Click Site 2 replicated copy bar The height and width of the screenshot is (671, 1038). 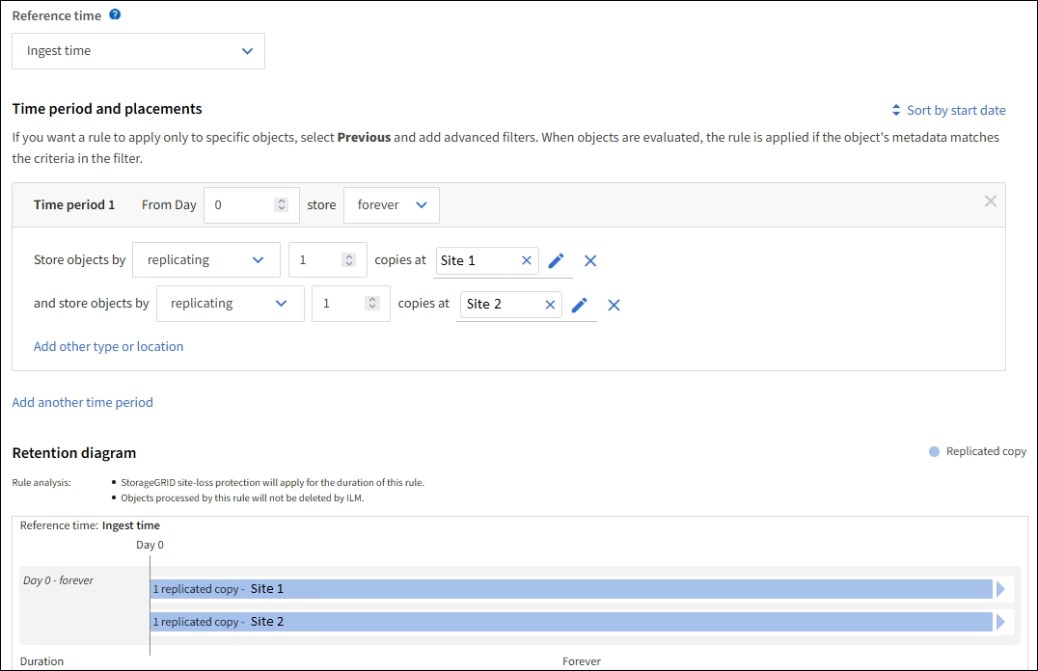click(571, 622)
